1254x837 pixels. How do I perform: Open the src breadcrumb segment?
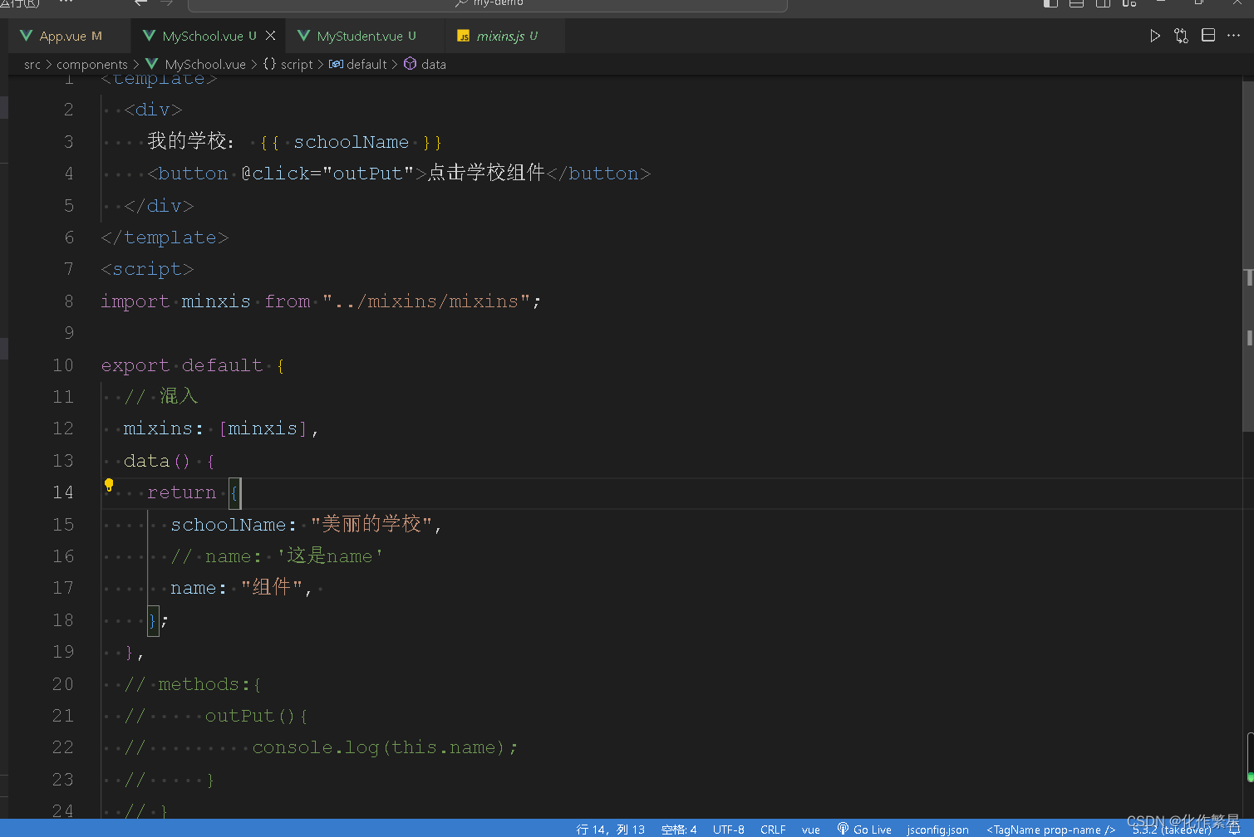click(32, 64)
